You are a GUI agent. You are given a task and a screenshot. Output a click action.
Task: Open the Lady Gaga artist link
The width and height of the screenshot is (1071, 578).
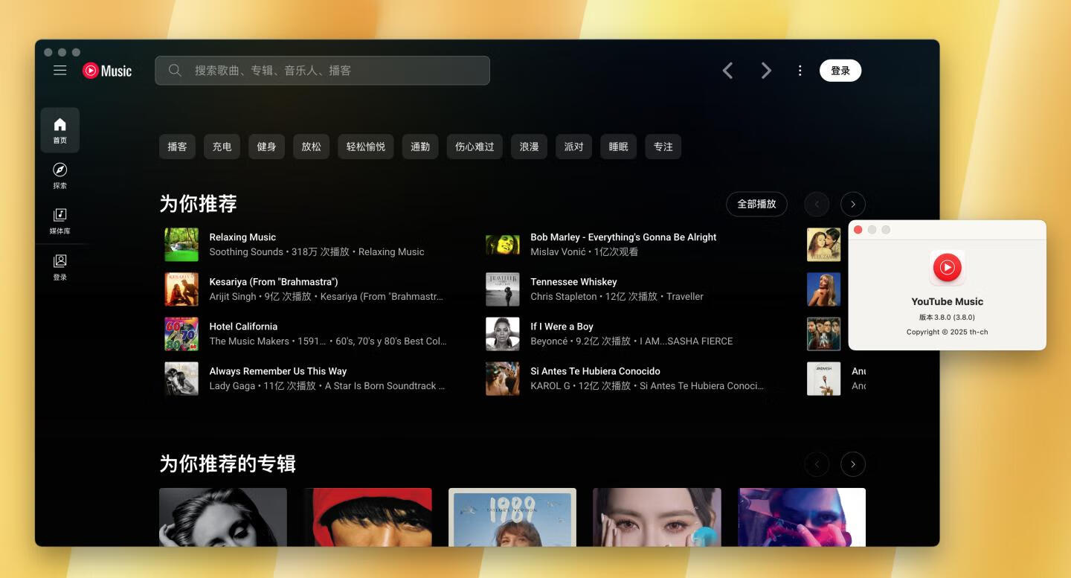click(232, 386)
